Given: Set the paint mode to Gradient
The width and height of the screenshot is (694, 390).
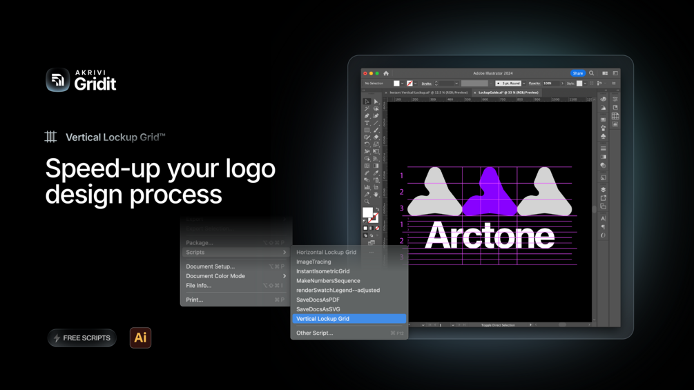Looking at the screenshot, I should (371, 228).
